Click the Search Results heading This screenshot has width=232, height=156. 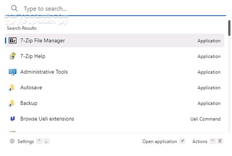click(x=22, y=28)
